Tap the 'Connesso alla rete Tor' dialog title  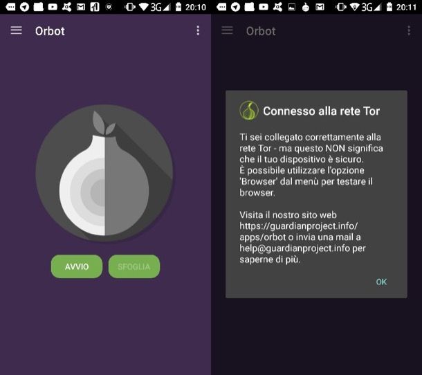(322, 111)
